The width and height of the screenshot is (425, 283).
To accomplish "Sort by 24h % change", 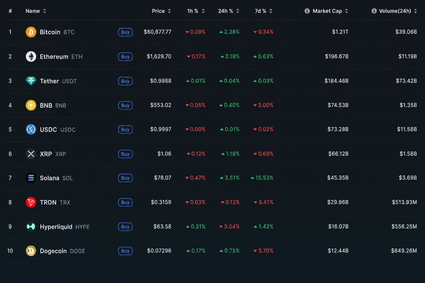I will (x=229, y=11).
